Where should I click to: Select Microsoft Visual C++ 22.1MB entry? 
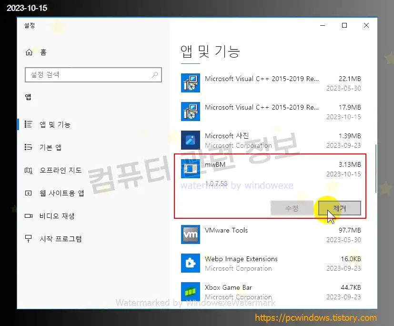coord(271,83)
